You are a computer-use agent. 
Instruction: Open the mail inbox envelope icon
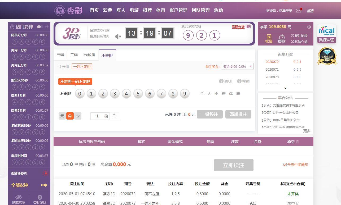(299, 11)
